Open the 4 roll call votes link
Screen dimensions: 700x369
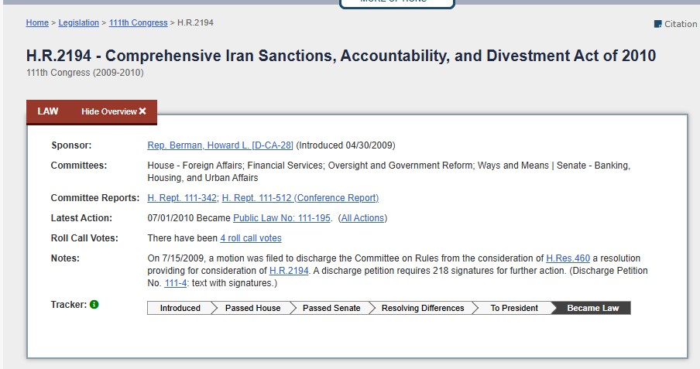pyautogui.click(x=251, y=238)
